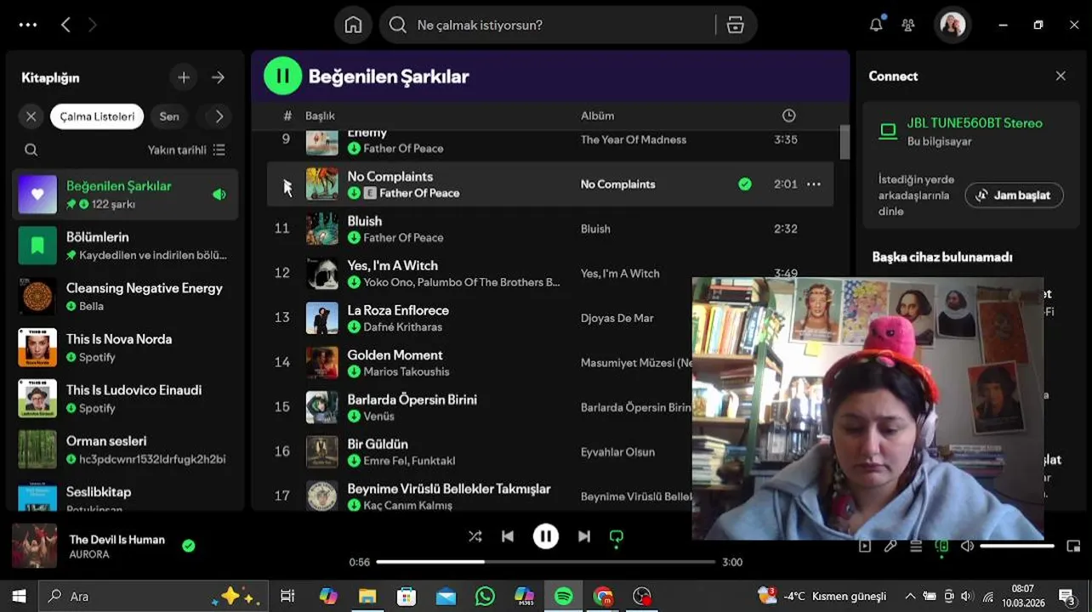Select the Sen filter chip
1092x612 pixels.
point(169,116)
